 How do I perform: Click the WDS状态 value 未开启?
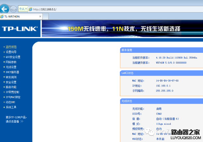[160, 139]
